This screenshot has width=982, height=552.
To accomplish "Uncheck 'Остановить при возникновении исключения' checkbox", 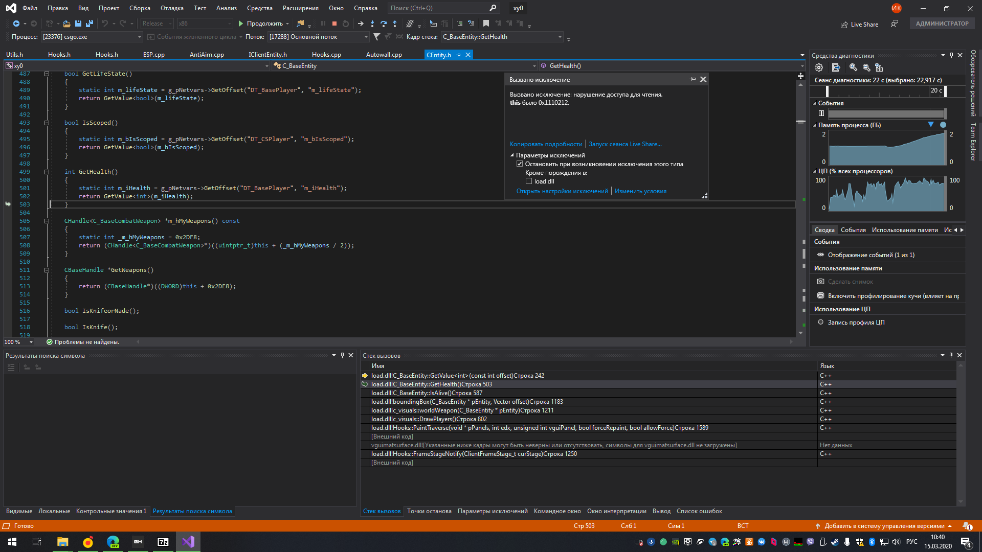I will [x=520, y=164].
